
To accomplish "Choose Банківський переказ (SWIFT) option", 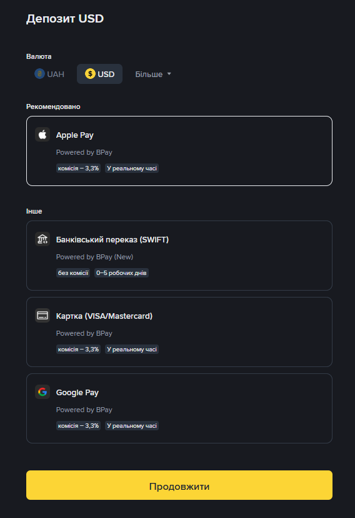I will [179, 256].
